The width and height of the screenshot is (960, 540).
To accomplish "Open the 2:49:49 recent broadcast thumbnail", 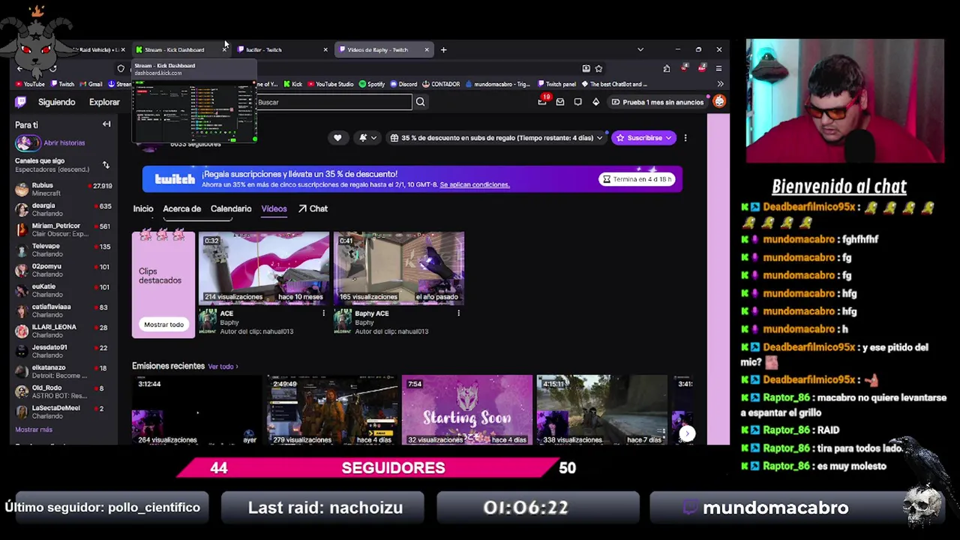I will [x=332, y=411].
